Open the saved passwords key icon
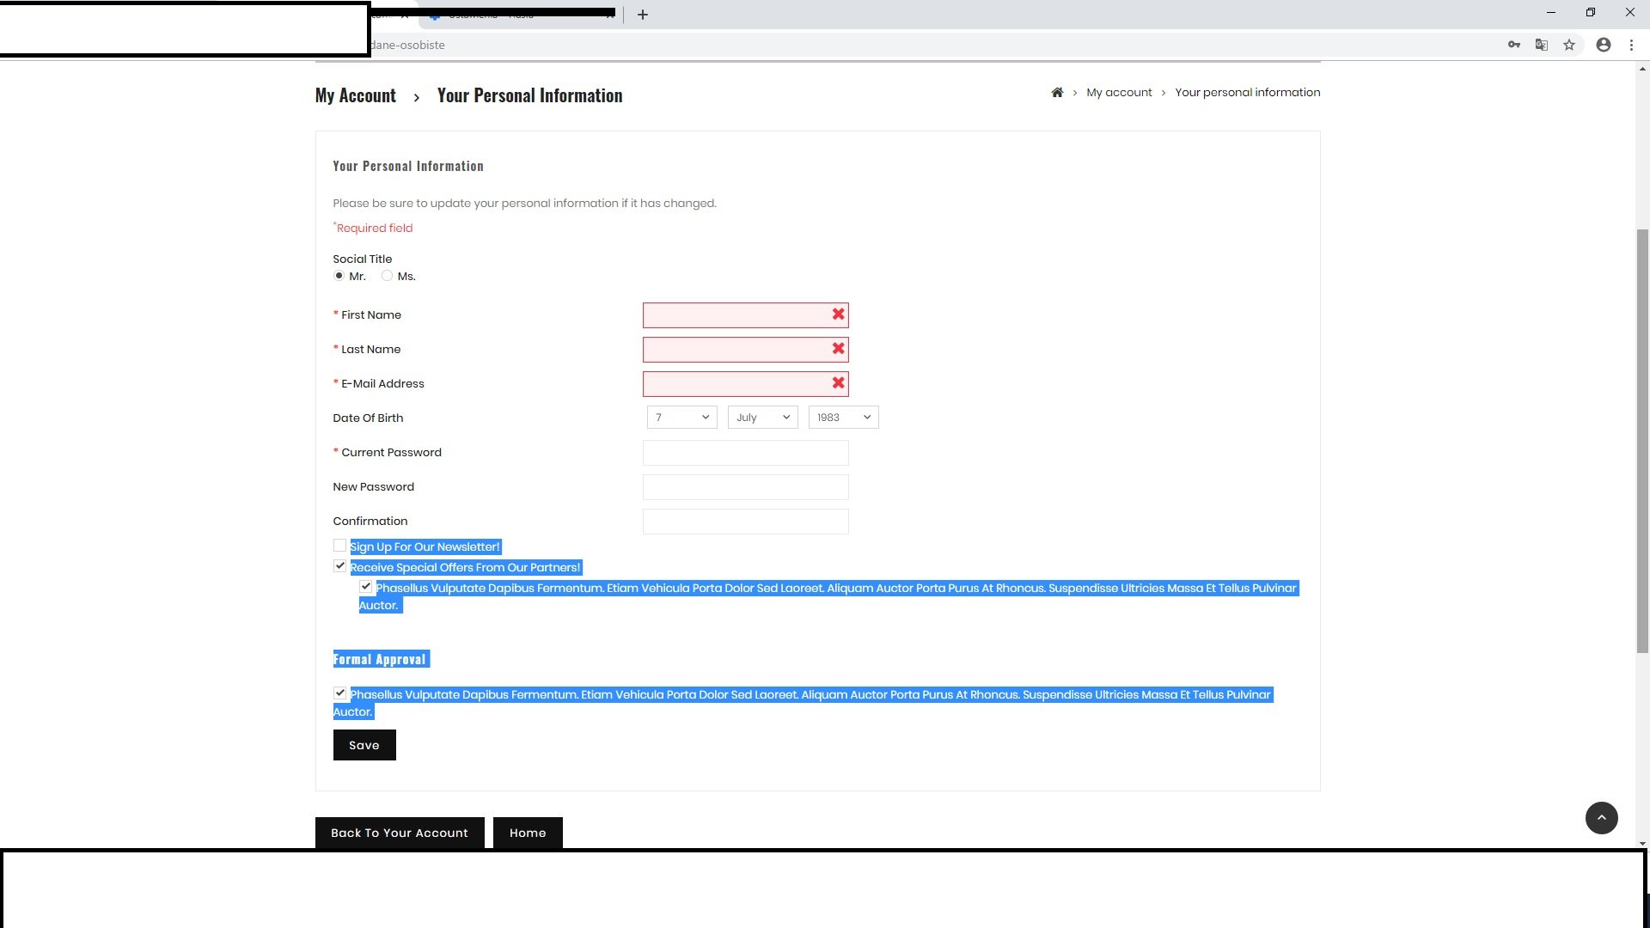This screenshot has width=1650, height=928. point(1514,45)
